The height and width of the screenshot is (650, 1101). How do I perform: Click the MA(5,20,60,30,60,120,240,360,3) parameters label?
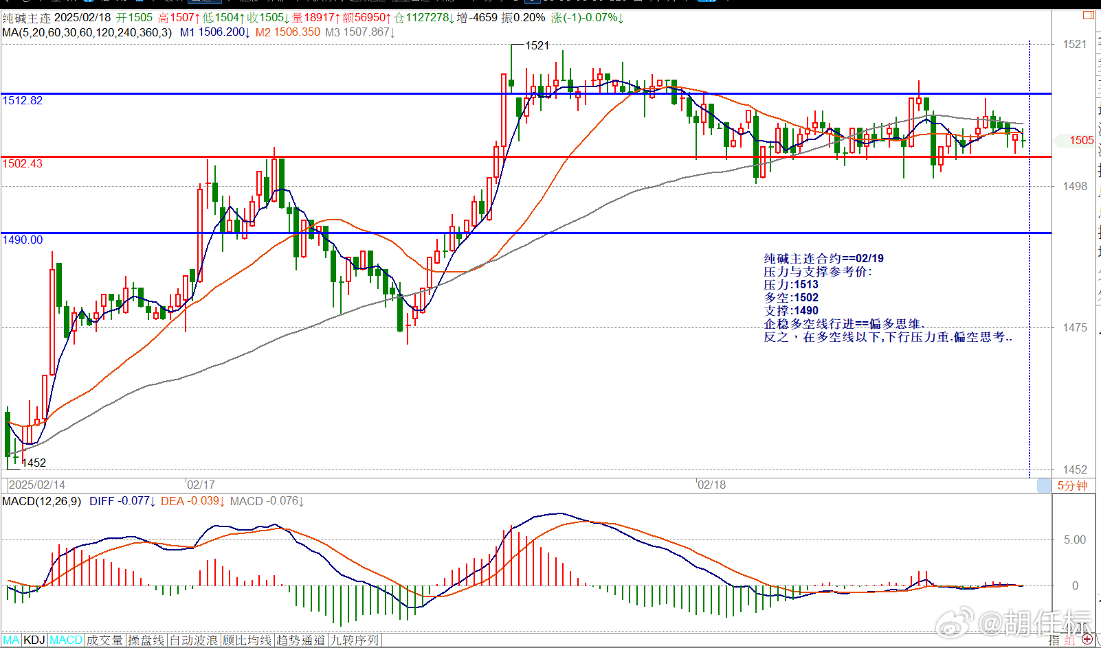coord(87,32)
